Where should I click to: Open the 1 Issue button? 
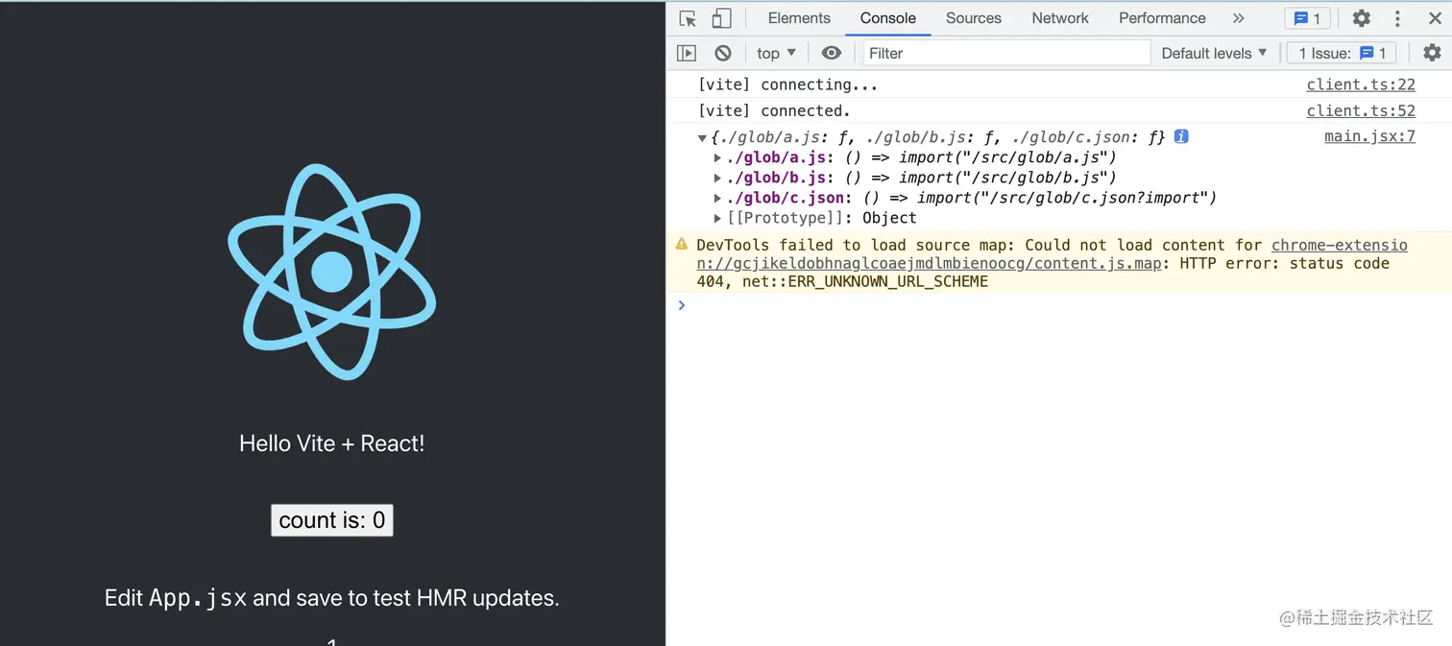point(1342,53)
